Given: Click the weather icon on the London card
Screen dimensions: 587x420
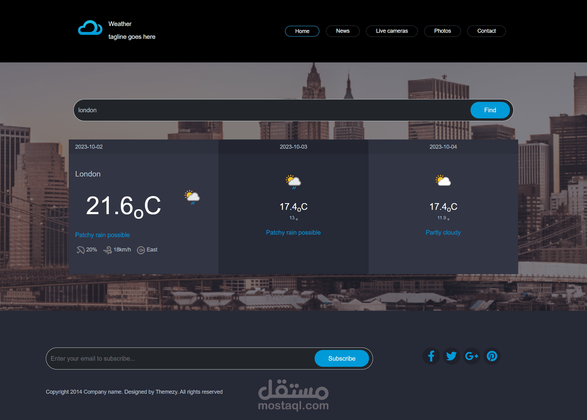Looking at the screenshot, I should [x=192, y=197].
